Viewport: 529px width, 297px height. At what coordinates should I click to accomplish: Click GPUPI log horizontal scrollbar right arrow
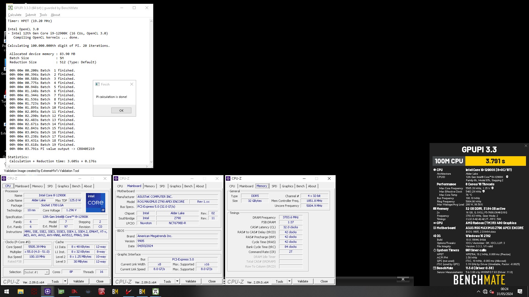point(147,166)
